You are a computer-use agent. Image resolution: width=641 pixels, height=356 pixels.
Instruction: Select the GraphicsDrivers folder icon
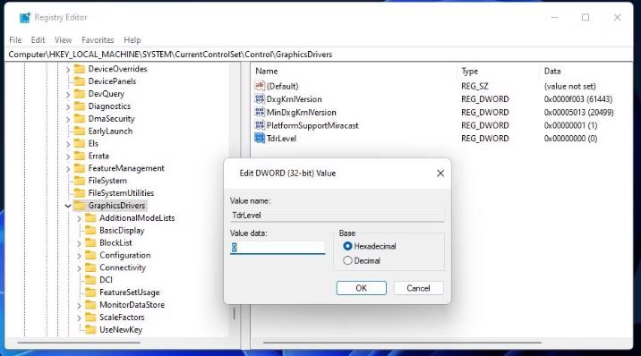[80, 206]
